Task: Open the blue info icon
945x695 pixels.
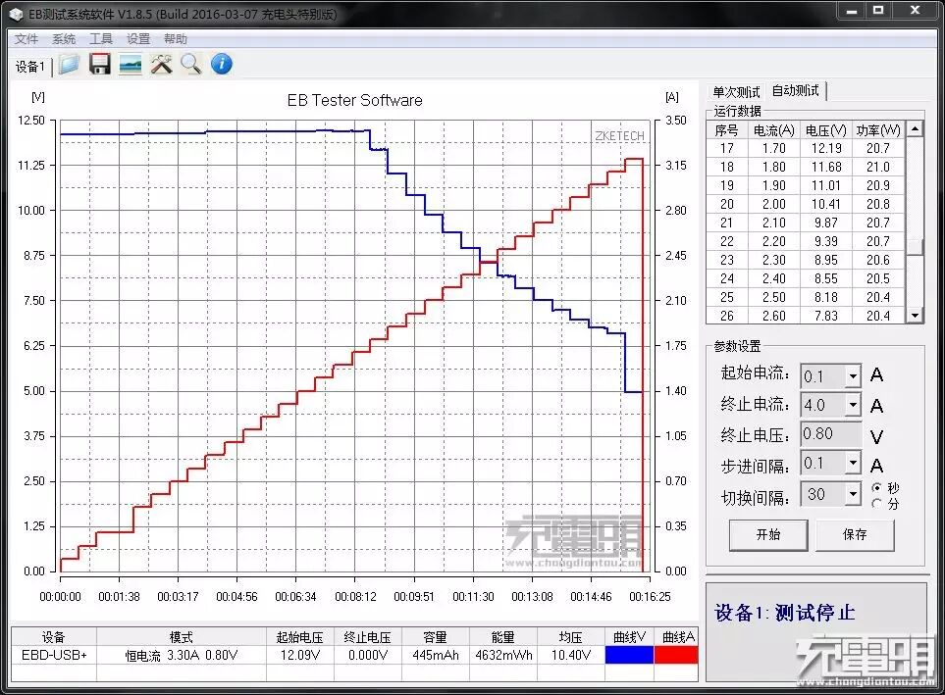Action: (221, 64)
